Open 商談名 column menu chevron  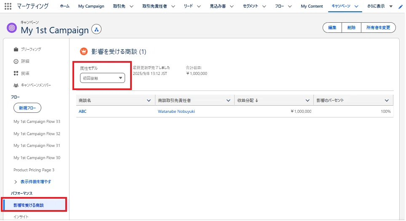[149, 101]
